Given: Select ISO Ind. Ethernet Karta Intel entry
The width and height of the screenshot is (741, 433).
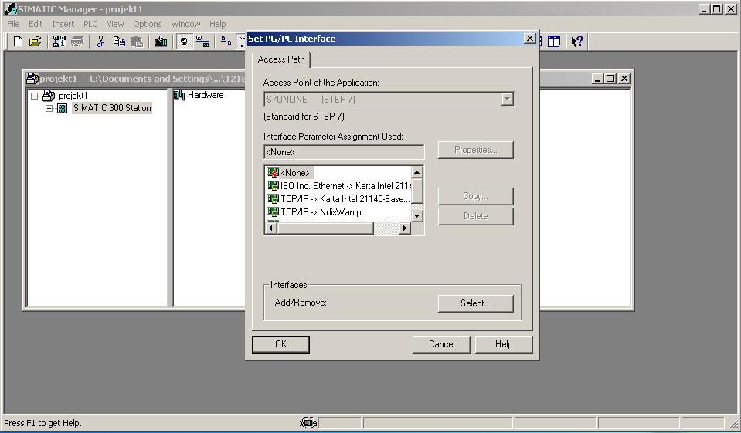Looking at the screenshot, I should pyautogui.click(x=338, y=186).
